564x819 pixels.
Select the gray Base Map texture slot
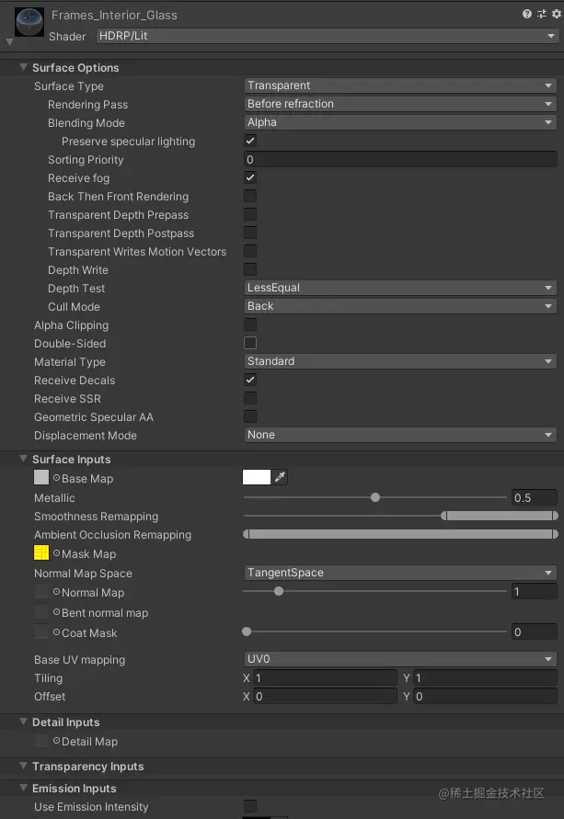(41, 477)
